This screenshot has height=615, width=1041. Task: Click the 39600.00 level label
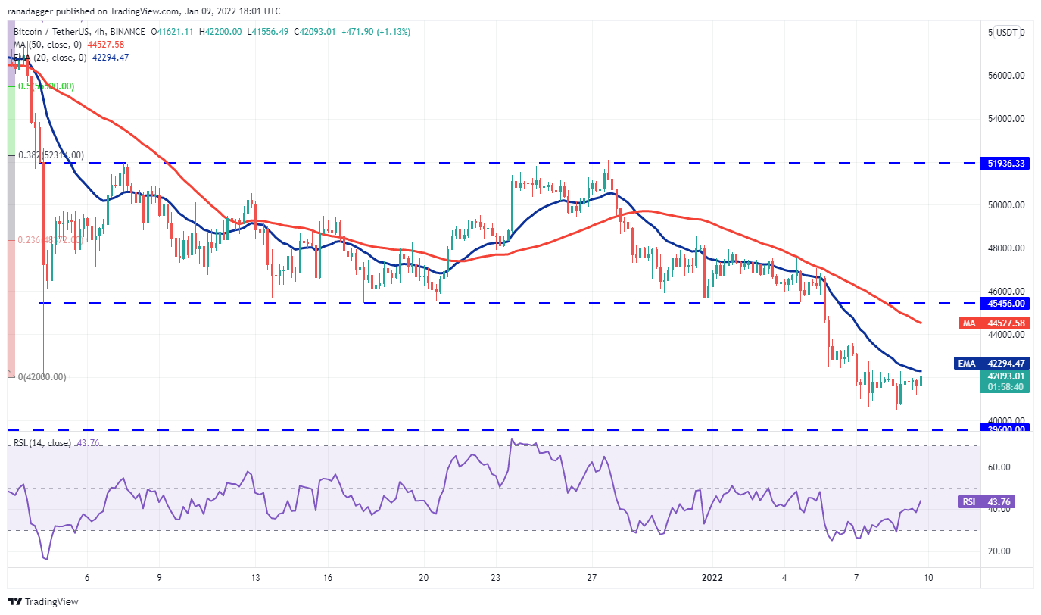[1005, 429]
